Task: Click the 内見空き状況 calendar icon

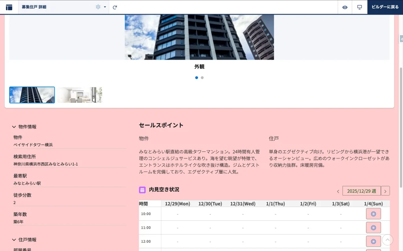Action: [142, 190]
